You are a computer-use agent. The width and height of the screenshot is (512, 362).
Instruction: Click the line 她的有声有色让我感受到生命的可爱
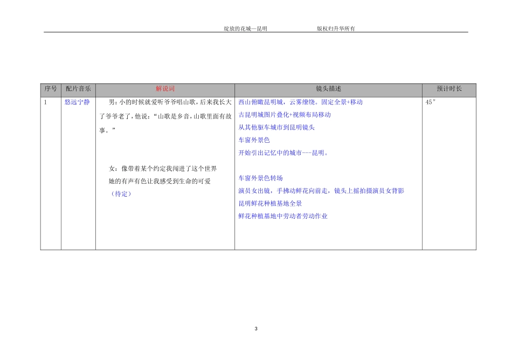tap(160, 181)
